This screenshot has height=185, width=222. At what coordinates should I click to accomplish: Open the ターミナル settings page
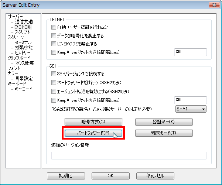(x=23, y=42)
